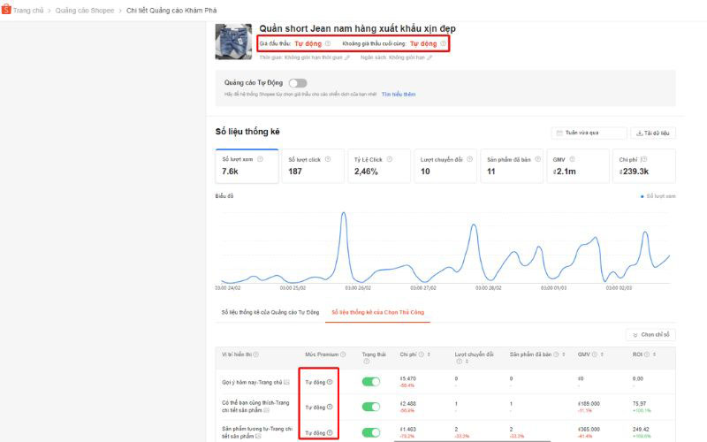Viewport: 707px width, 442px height.
Task: Select the Tỷ Lệ Click metric card
Action: tap(379, 166)
